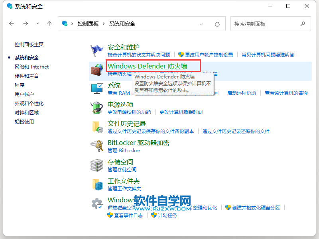Open recent locations dropdown chevron
This screenshot has width=319, height=239.
(37, 24)
